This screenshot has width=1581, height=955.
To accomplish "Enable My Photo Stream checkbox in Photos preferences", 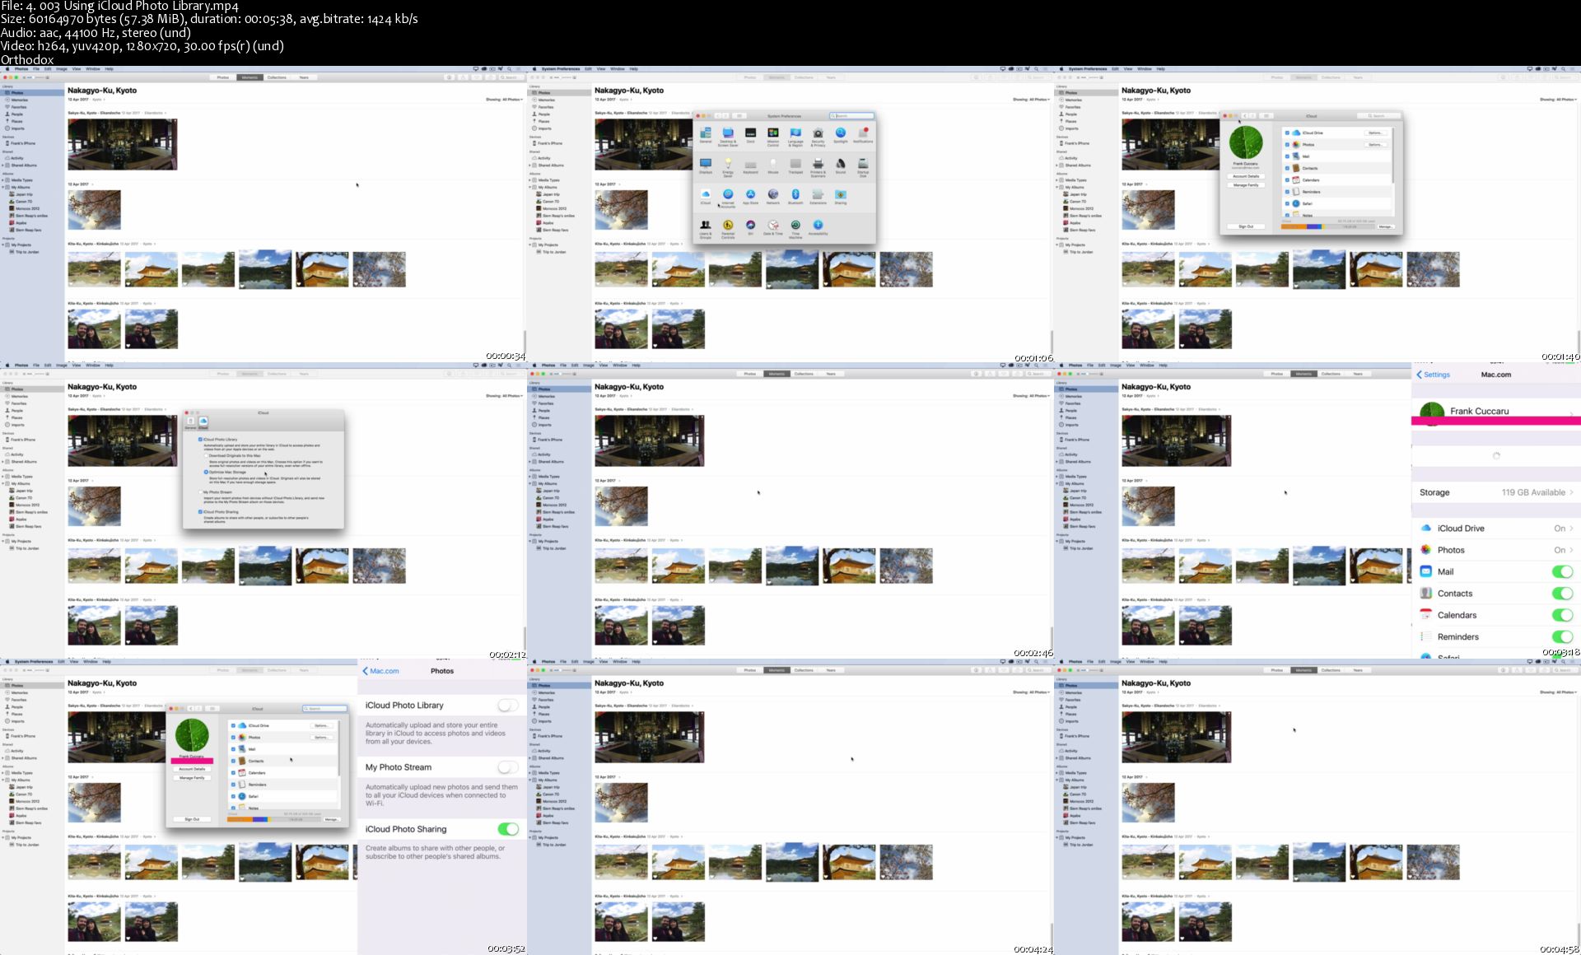I will tap(200, 492).
